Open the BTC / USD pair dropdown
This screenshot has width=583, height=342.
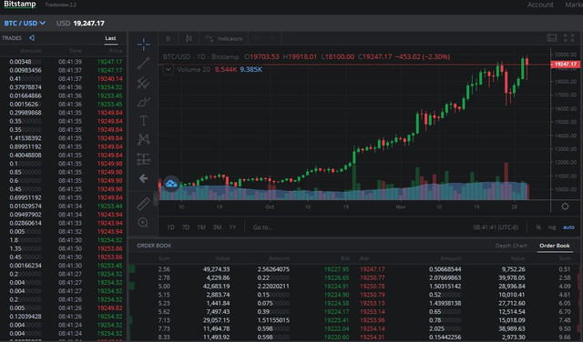click(25, 23)
